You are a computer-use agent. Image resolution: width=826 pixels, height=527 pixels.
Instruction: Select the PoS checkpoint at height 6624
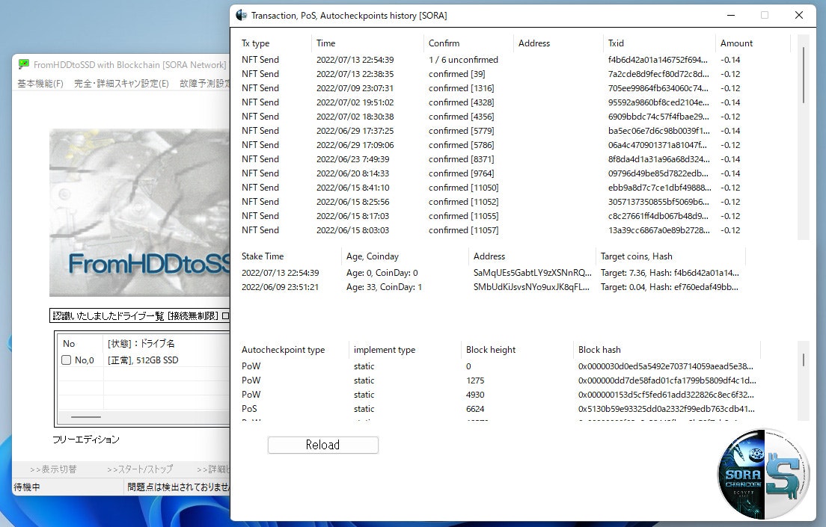point(499,409)
